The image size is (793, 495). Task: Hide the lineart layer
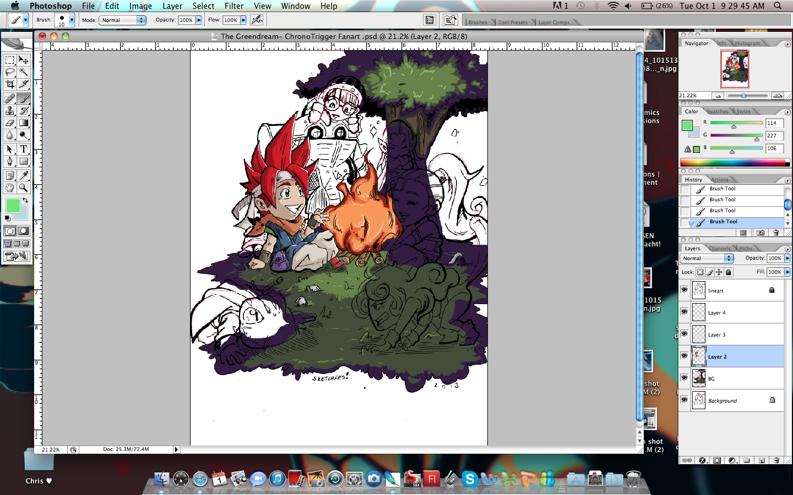tap(685, 290)
